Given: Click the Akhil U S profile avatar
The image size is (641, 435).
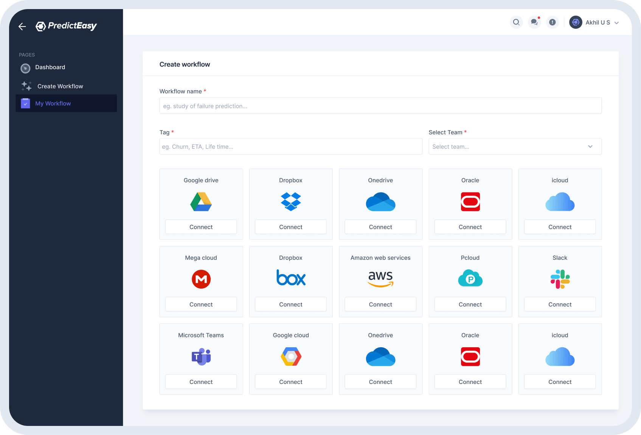Looking at the screenshot, I should click(576, 22).
